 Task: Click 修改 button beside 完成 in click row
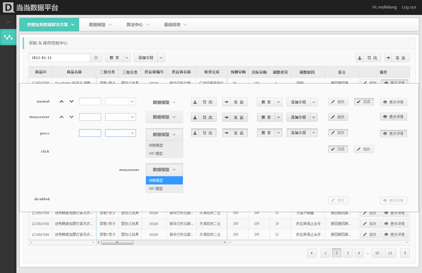click(x=364, y=149)
